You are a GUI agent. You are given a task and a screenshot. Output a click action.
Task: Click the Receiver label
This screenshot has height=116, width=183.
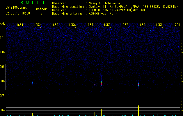pos(59,10)
